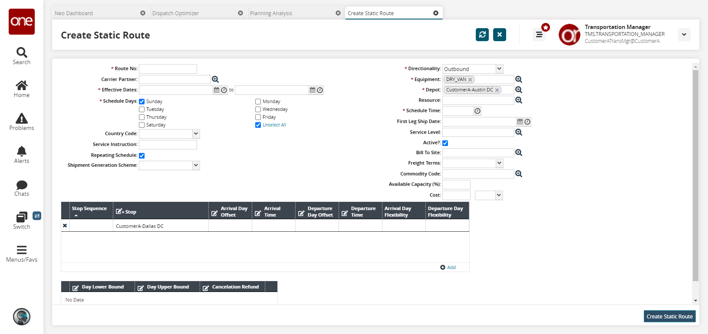This screenshot has width=708, height=334.
Task: Check the Saturday checkbox
Action: 142,125
